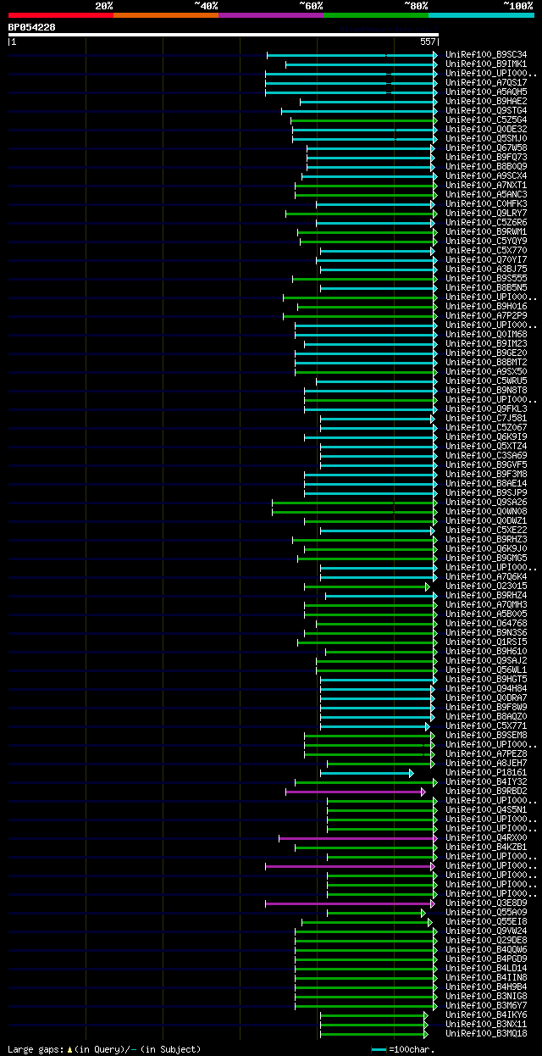Select hit label UniRef100_B9SJP9
This screenshot has width=542, height=1056.
tap(486, 493)
